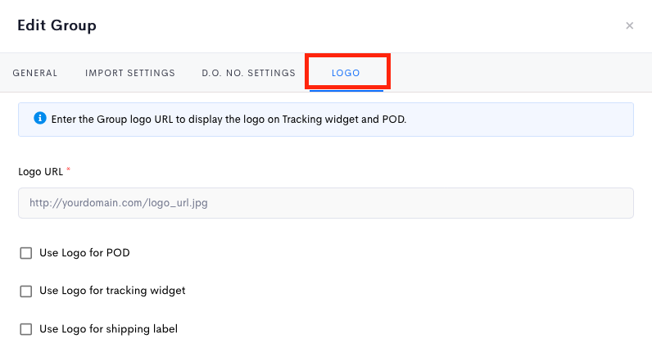The height and width of the screenshot is (357, 652).
Task: Go to D.O. NO. SETTINGS tab
Action: (249, 73)
